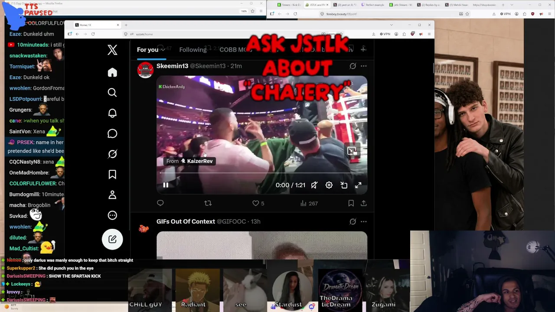Open the GIFs Out Of Context profile name
The image size is (555, 312).
click(186, 221)
